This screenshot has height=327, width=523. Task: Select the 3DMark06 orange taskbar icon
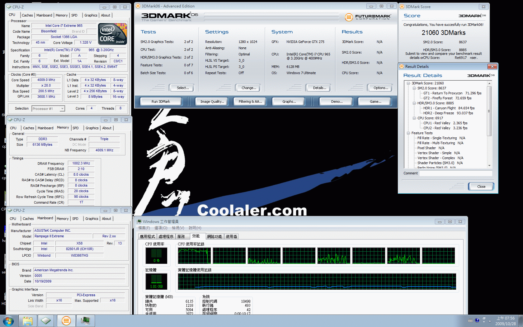pos(66,320)
